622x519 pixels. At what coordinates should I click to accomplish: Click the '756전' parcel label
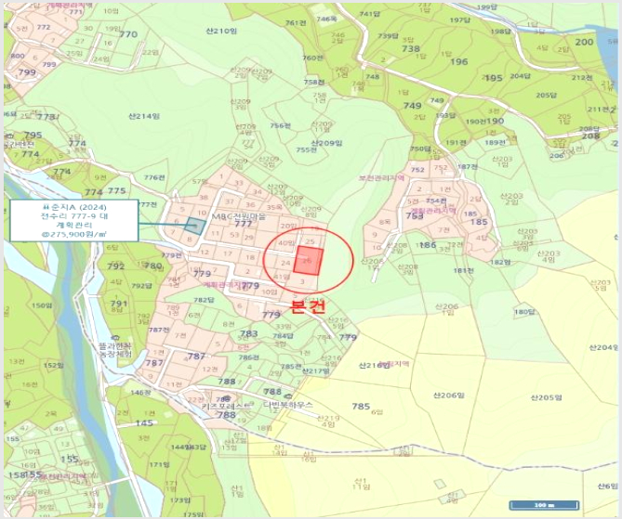[281, 125]
